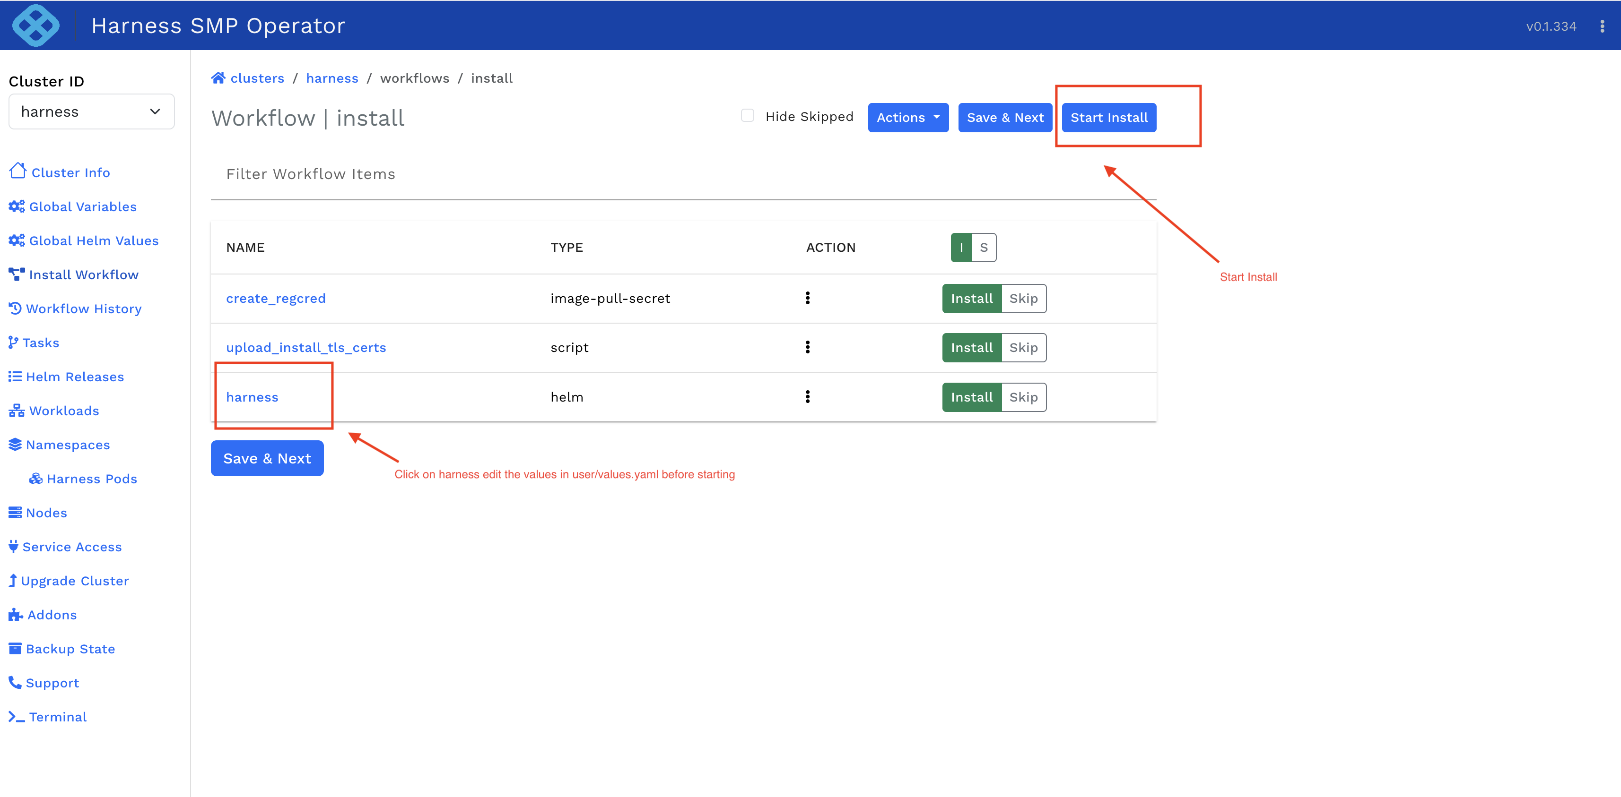
Task: Select Skip for harness helm item
Action: [1024, 397]
